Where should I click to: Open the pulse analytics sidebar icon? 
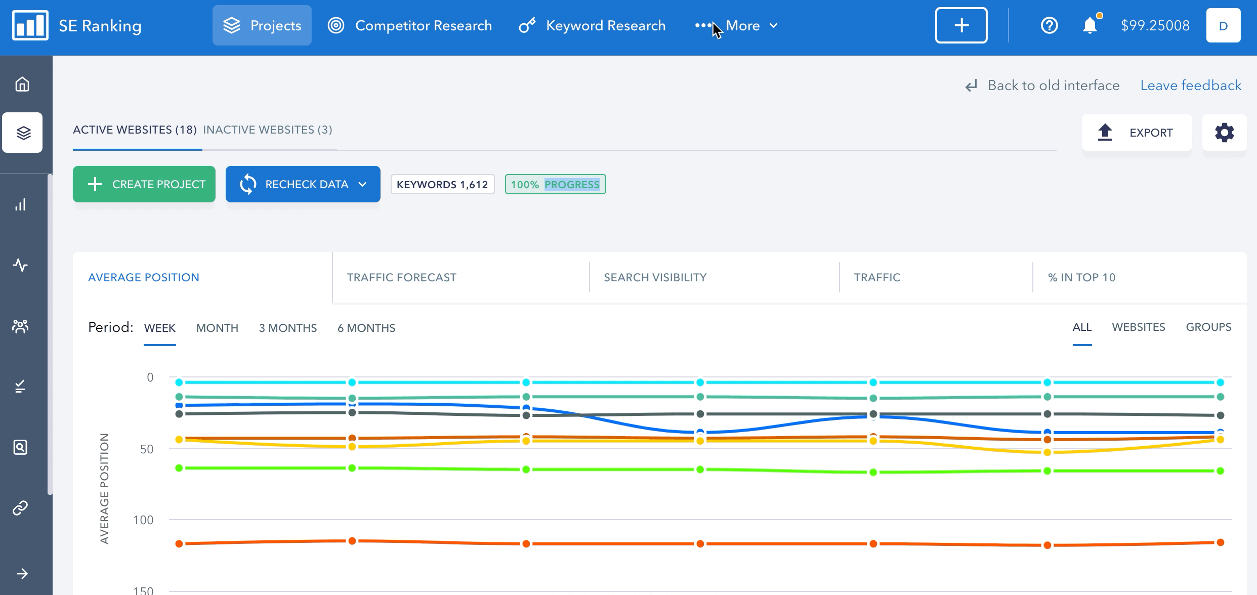coord(20,265)
